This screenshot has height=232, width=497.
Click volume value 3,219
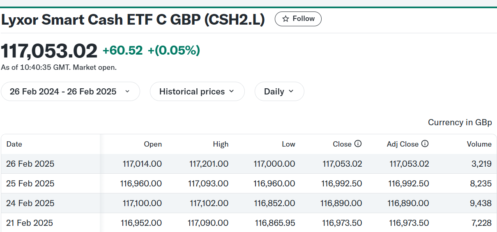(x=481, y=164)
